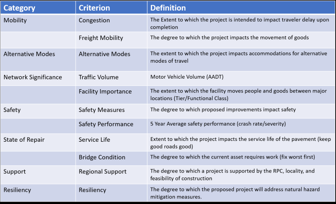The image size is (336, 204).
Task: Select the Alternative Modes category cell
Action: coord(29,54)
